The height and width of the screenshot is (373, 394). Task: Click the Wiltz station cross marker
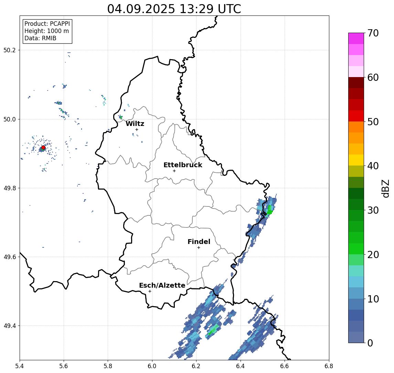(137, 129)
